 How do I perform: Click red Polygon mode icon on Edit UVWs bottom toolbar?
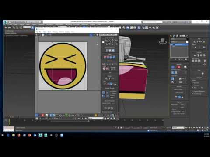(x=43, y=115)
